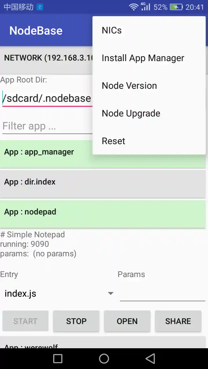Tap the battery charging icon
This screenshot has width=208, height=369.
tap(176, 7)
